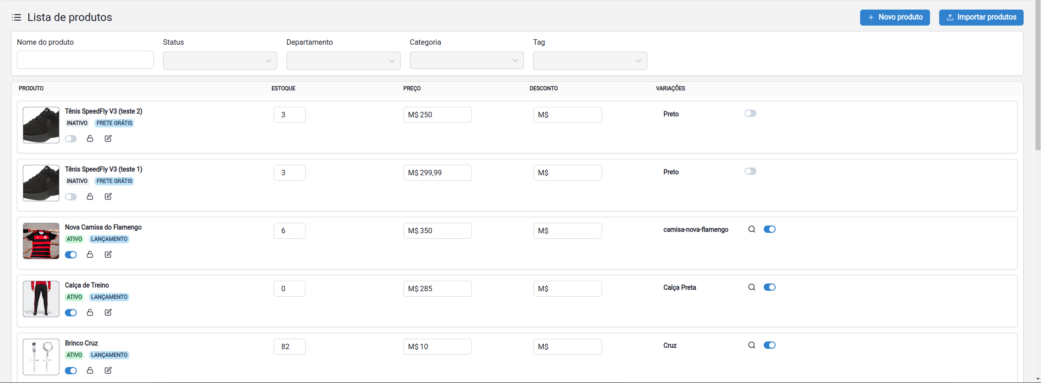The height and width of the screenshot is (383, 1041).
Task: Expand the Tag filter dropdown
Action: (x=590, y=61)
